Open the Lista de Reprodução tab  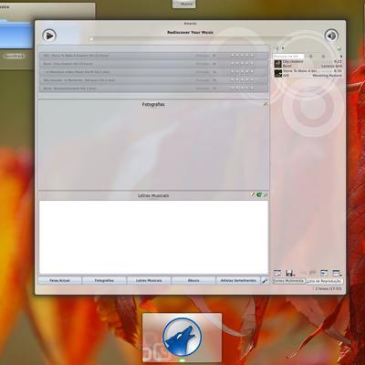pos(325,281)
